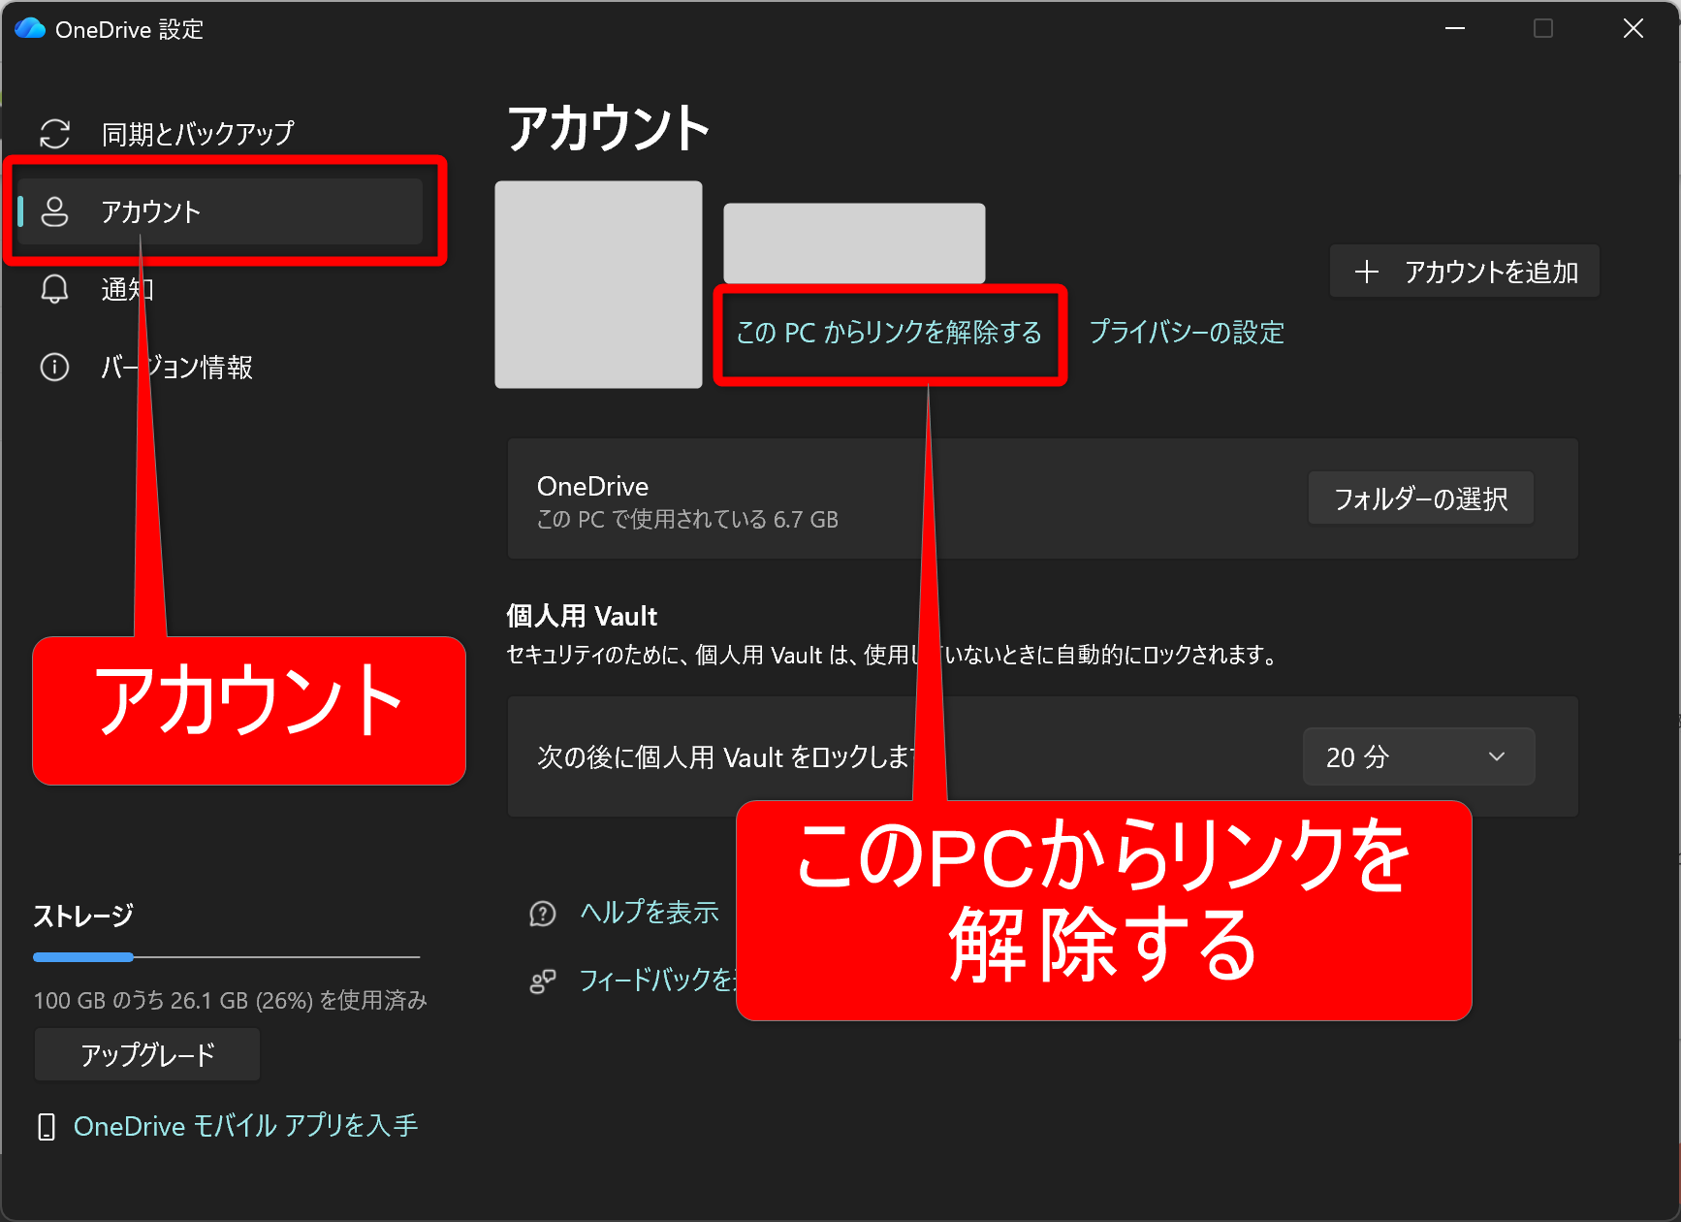The image size is (1681, 1222).
Task: Click the storage usage progress bar
Action: [227, 957]
